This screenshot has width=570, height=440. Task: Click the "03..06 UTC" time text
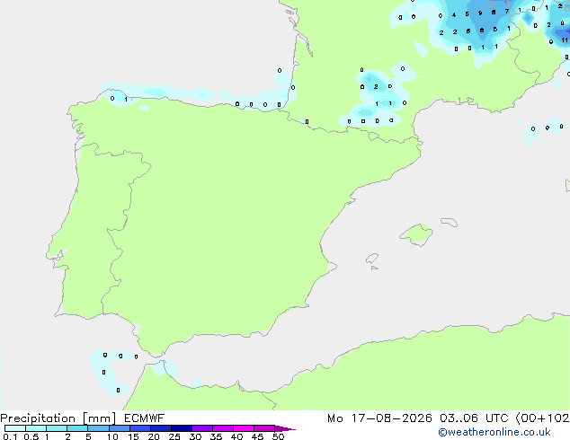coord(474,418)
